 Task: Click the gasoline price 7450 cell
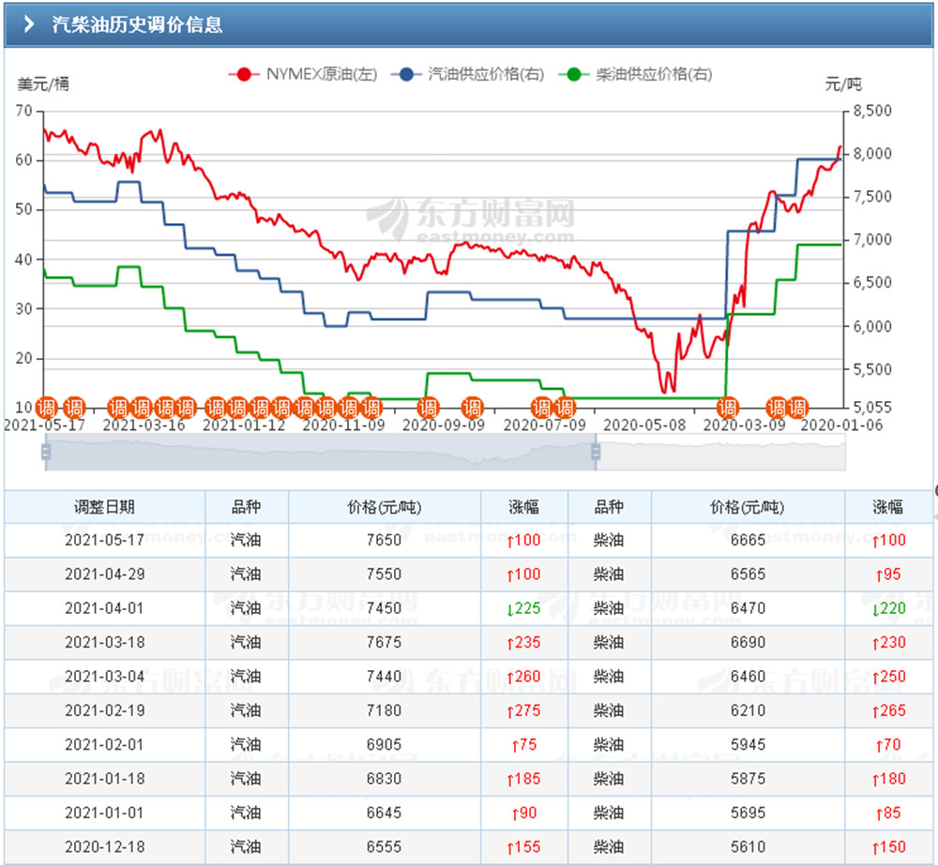tap(384, 608)
